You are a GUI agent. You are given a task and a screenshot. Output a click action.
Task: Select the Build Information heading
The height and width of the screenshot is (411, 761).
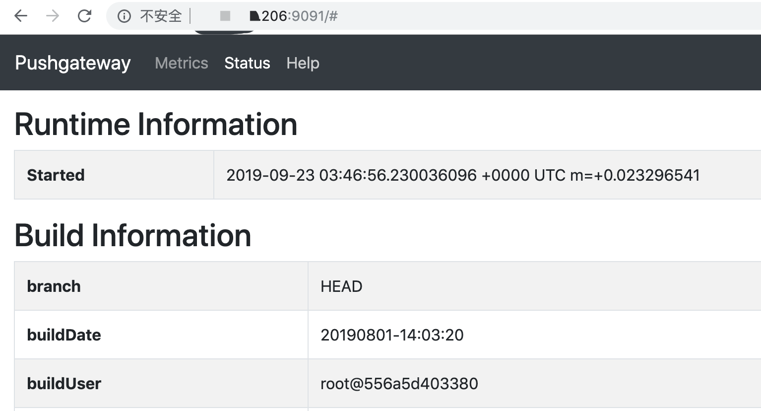pos(133,235)
